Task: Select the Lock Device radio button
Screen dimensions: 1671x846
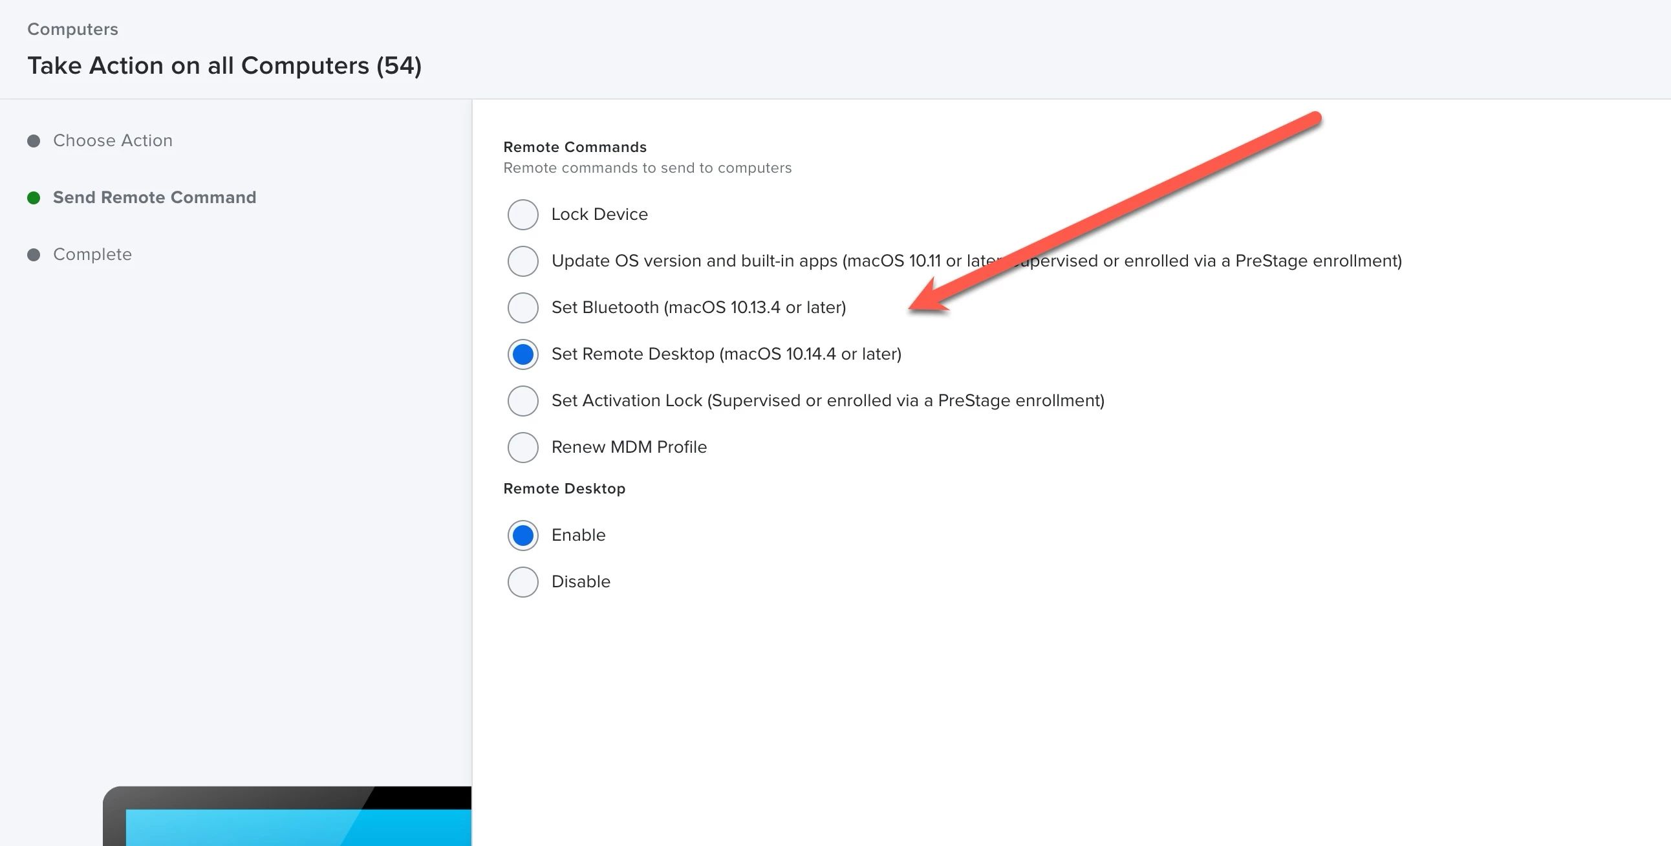Action: [x=523, y=215]
